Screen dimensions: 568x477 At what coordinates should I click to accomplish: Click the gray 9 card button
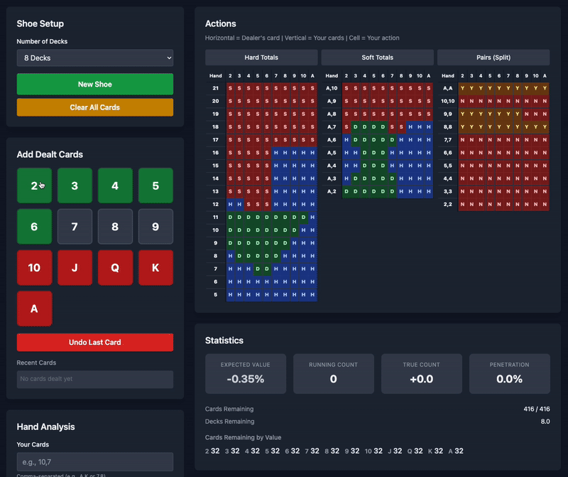[155, 227]
